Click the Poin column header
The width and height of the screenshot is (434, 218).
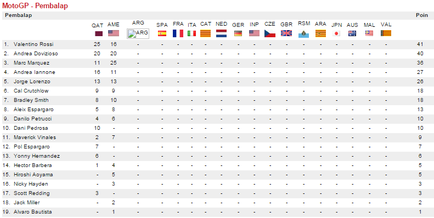click(x=422, y=15)
